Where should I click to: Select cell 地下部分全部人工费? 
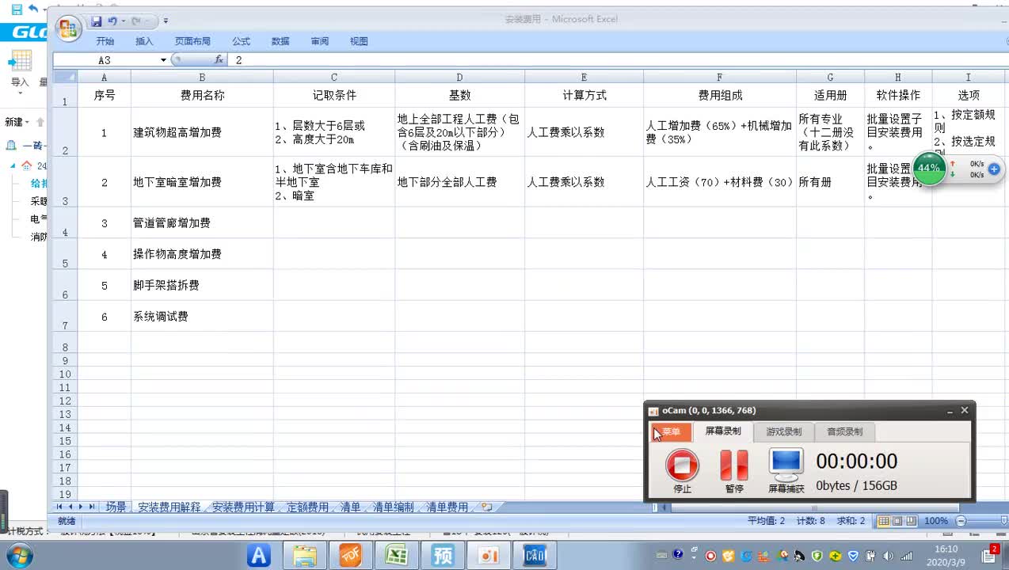tap(459, 182)
